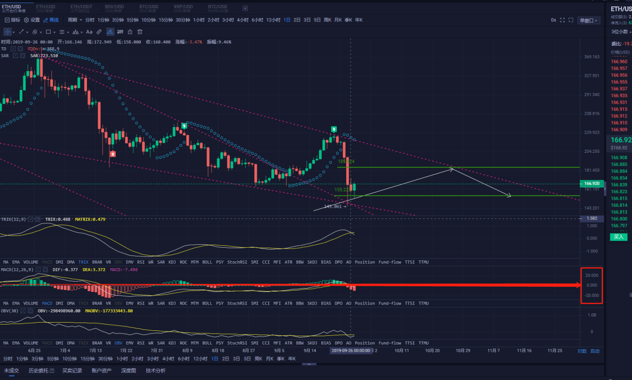Click the lock drawings icon
632x380 pixels.
point(130,32)
